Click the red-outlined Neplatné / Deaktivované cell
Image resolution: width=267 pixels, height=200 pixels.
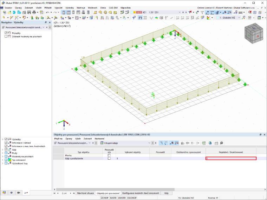(231, 158)
